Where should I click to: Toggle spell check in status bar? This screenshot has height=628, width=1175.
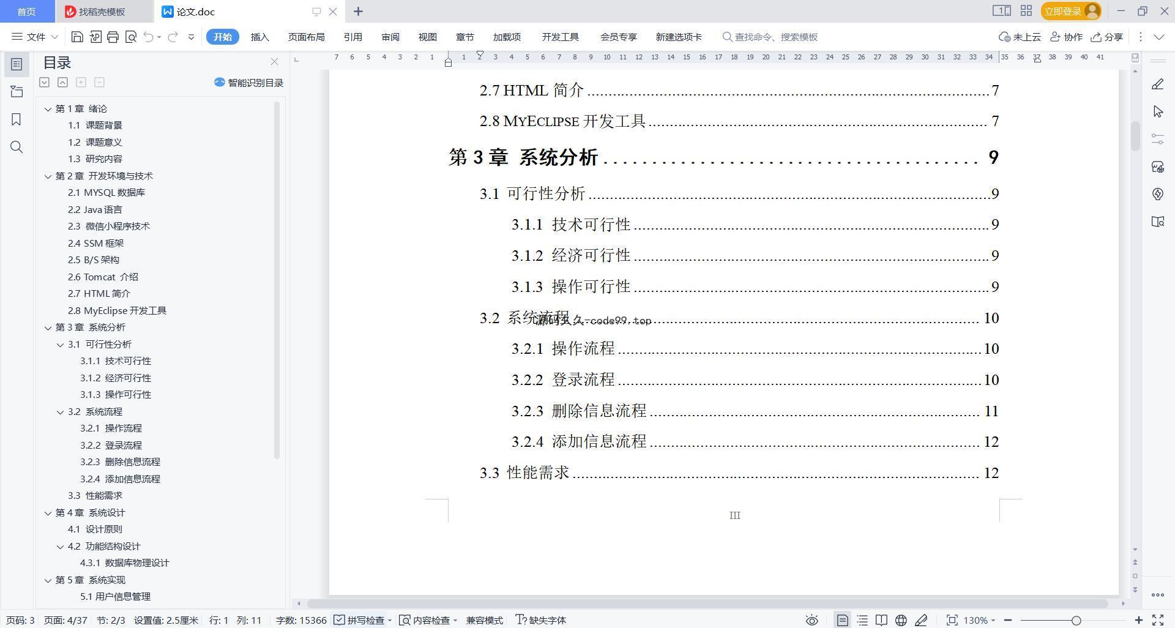pyautogui.click(x=362, y=620)
